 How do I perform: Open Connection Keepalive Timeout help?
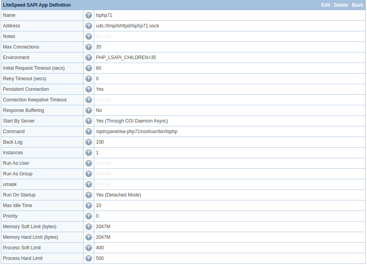pyautogui.click(x=89, y=99)
